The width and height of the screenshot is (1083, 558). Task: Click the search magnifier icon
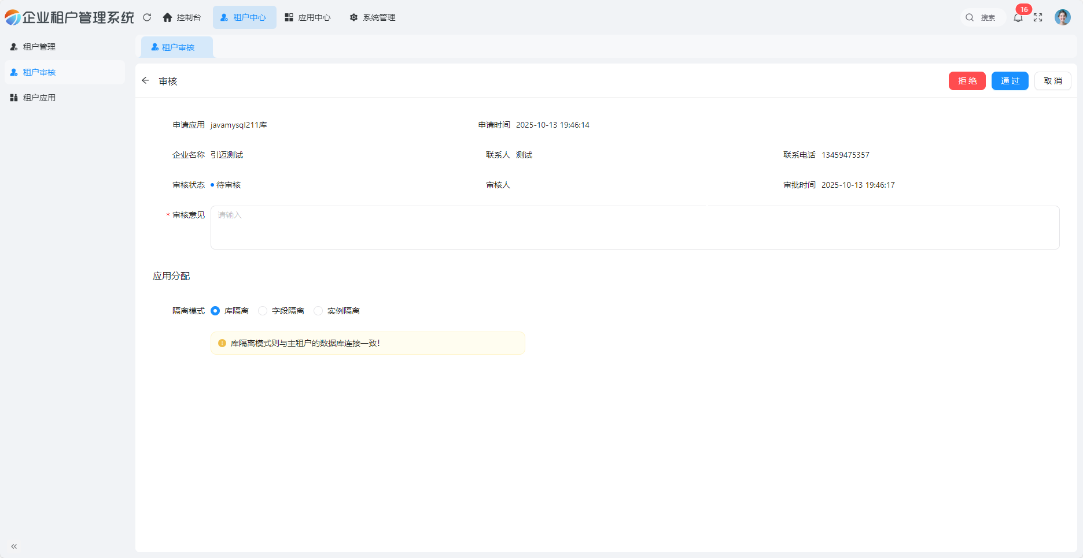pos(970,18)
